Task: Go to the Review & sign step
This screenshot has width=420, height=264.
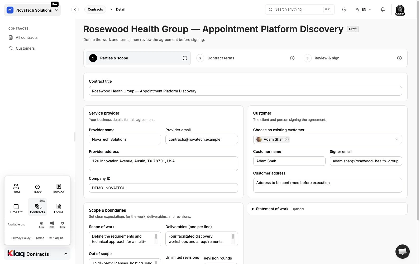Action: coord(352,58)
